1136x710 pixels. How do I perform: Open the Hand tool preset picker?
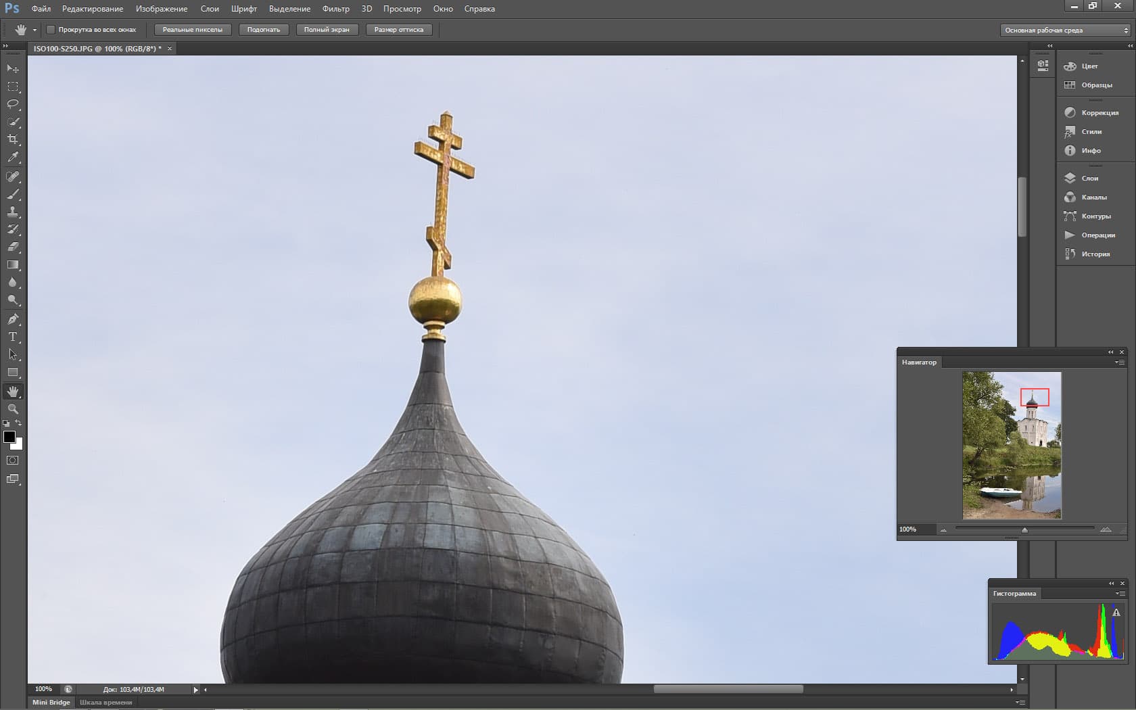pyautogui.click(x=34, y=30)
